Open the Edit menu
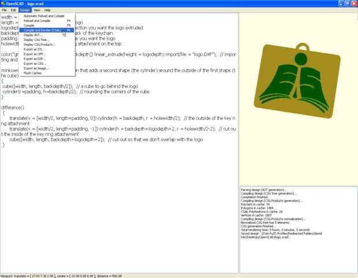 point(13,10)
